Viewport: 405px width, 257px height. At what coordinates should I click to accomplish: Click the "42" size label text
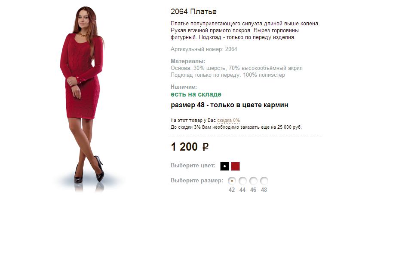point(232,190)
